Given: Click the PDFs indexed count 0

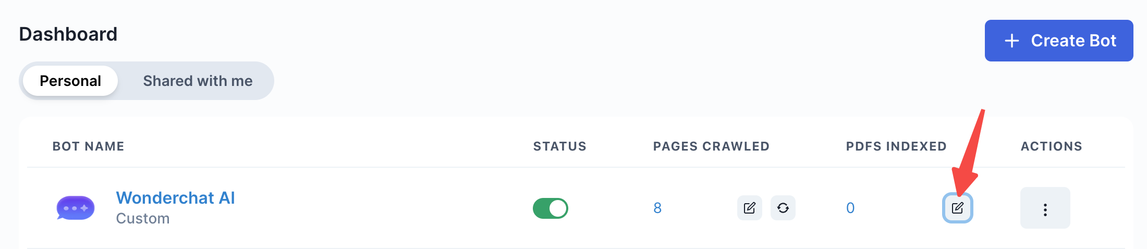Looking at the screenshot, I should pyautogui.click(x=850, y=208).
